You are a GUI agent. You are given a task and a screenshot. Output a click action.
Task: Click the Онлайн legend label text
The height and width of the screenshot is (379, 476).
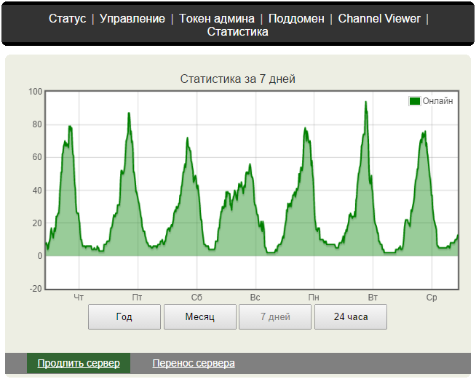coord(437,101)
